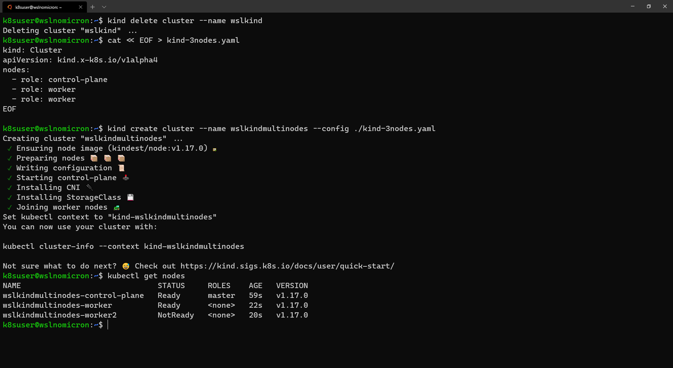Click the green checkmark before Installing CNI
This screenshot has height=368, width=673.
[9, 188]
